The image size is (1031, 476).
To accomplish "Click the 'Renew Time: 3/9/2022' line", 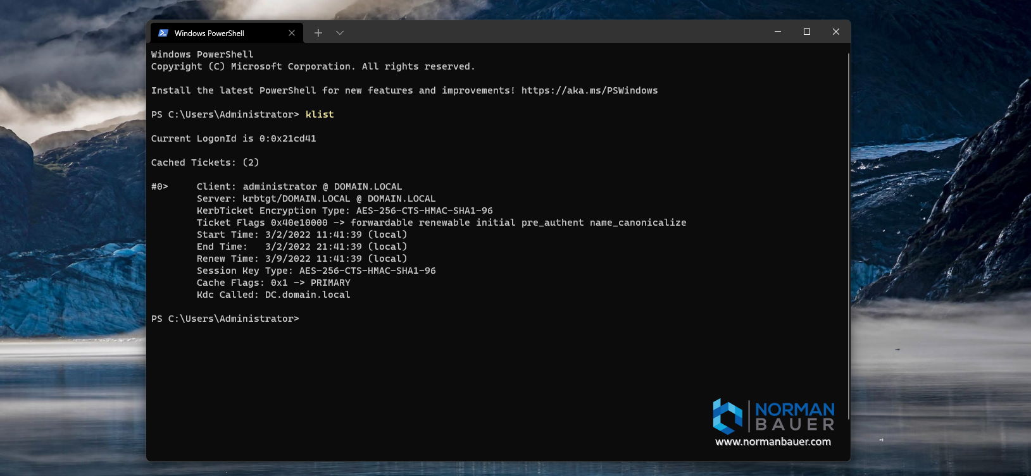I will click(x=302, y=259).
